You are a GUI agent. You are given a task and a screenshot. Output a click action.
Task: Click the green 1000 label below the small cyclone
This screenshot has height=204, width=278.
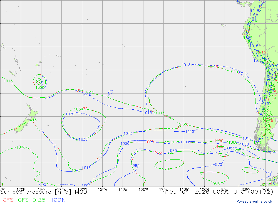40,88
